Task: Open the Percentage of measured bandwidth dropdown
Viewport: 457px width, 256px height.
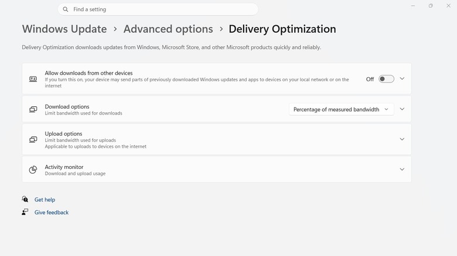Action: click(x=342, y=109)
